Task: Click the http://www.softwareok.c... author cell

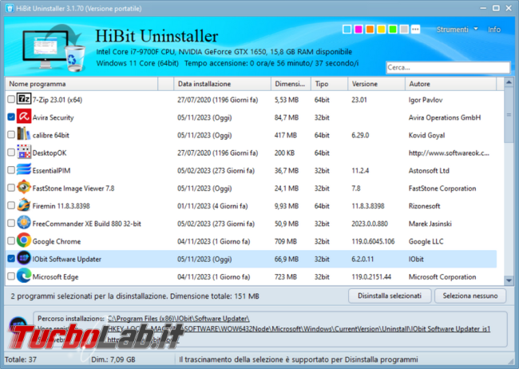Action: coord(449,153)
